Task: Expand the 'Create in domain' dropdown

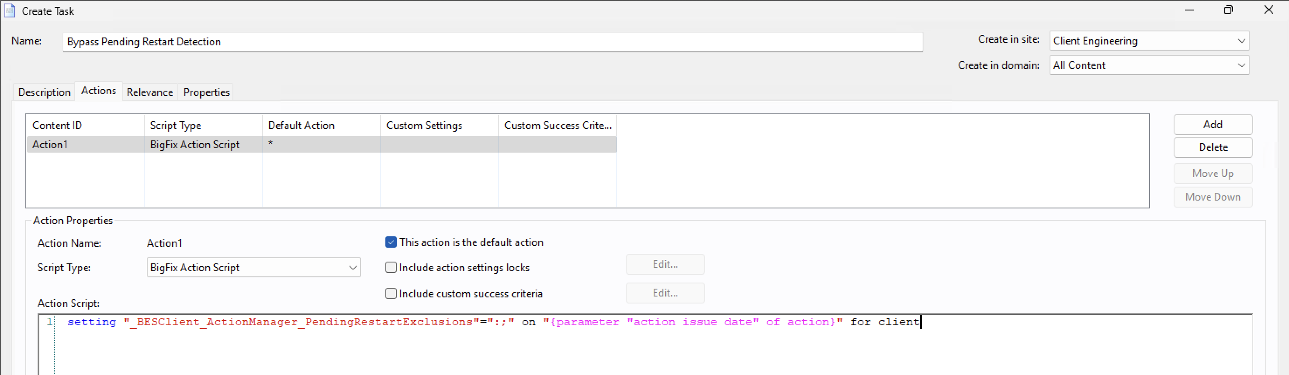Action: tap(1148, 65)
